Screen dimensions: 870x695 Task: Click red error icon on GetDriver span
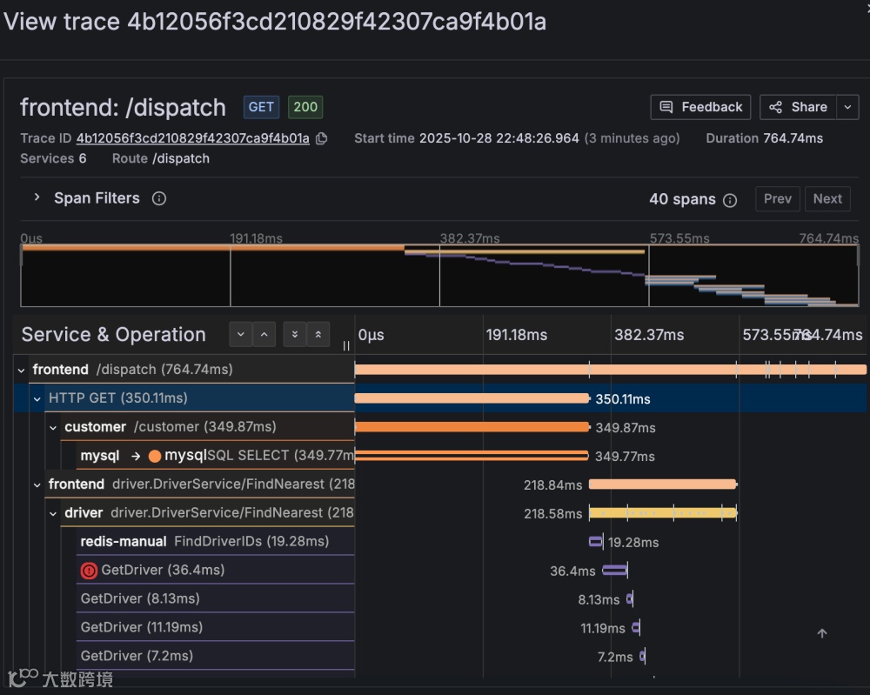coord(89,571)
